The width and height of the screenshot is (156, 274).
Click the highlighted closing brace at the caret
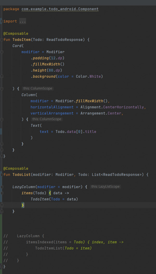click(23, 205)
